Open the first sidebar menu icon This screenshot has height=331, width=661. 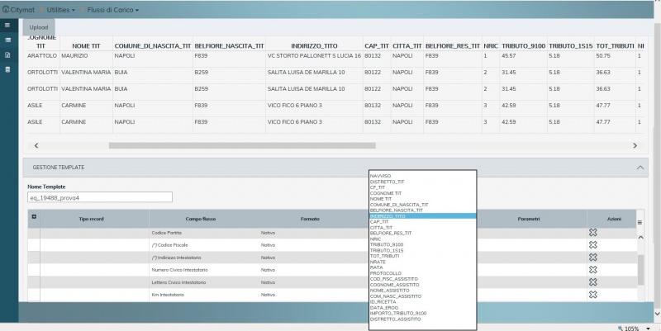click(8, 25)
